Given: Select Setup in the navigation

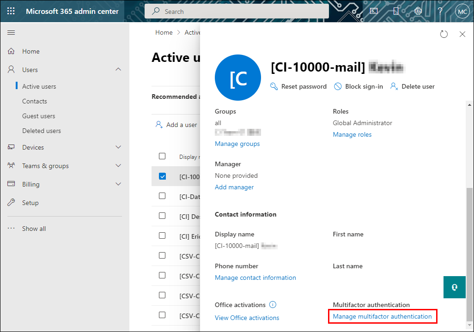Looking at the screenshot, I should (30, 203).
